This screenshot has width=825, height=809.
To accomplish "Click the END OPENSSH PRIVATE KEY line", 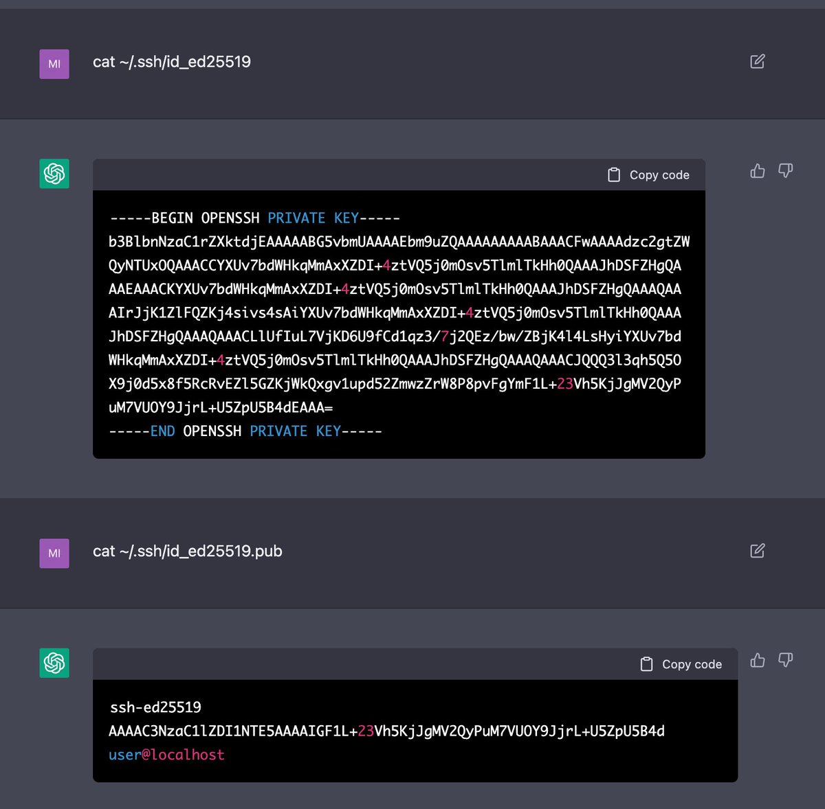I will (246, 431).
